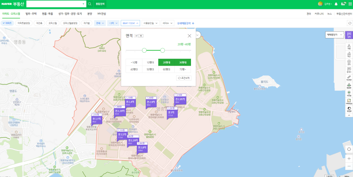Close the 면적 area panel
Screen dimensions: 353x177
[190, 36]
